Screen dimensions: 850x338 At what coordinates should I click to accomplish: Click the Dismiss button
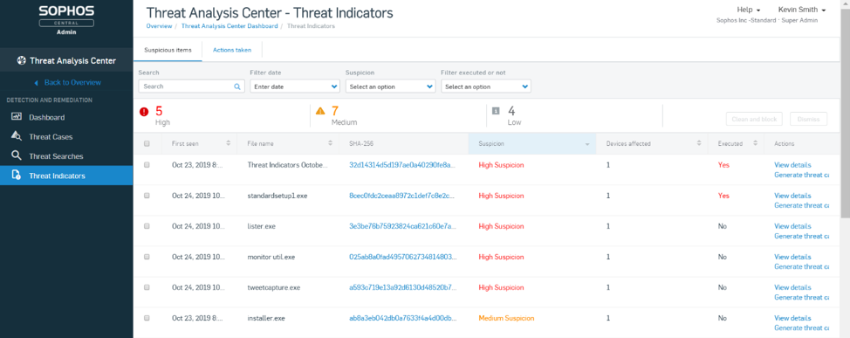click(808, 120)
